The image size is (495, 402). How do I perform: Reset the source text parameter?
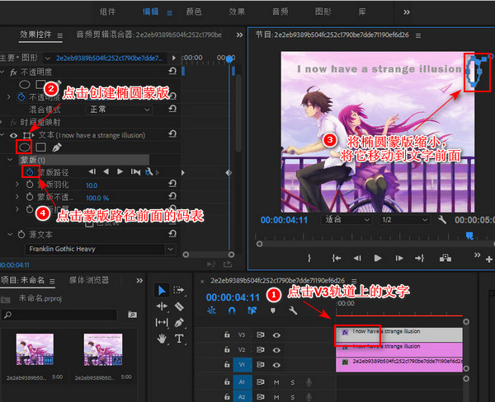172,234
